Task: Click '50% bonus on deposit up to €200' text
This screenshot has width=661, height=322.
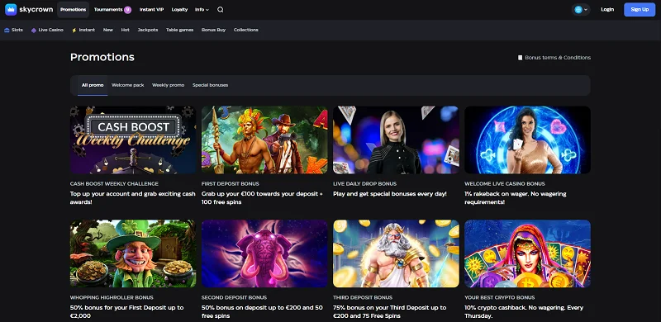Action: point(262,311)
